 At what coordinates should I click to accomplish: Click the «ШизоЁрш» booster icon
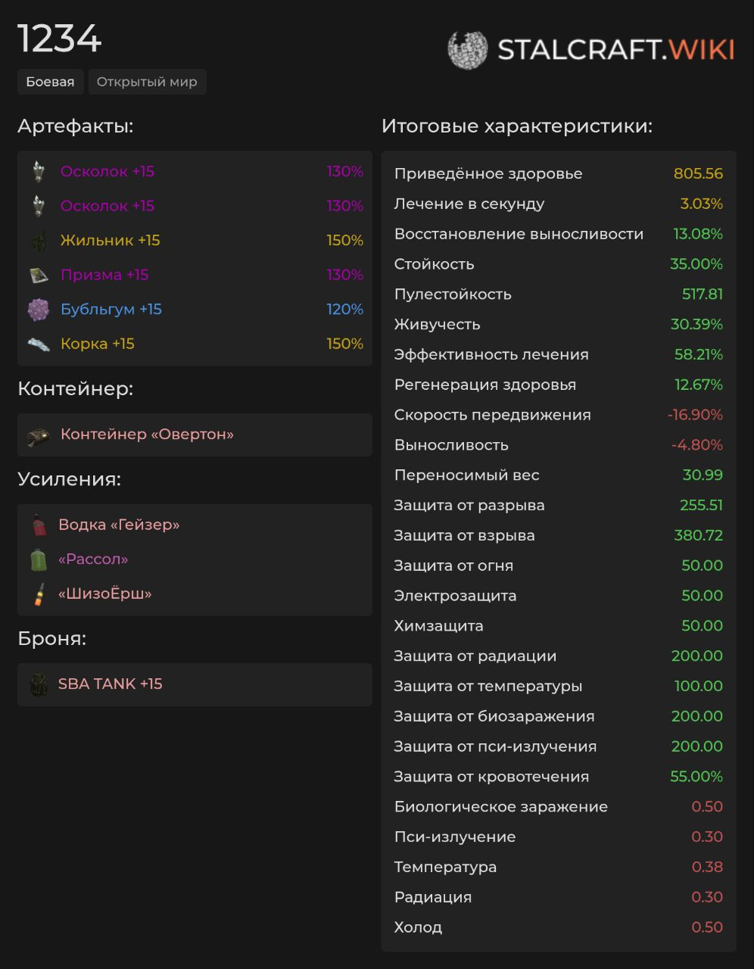tap(39, 594)
